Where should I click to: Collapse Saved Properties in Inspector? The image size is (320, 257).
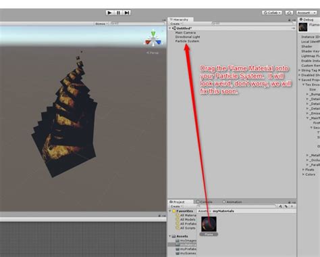tap(299, 80)
